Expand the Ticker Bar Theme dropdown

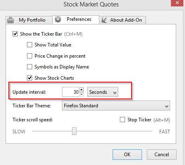point(116,106)
